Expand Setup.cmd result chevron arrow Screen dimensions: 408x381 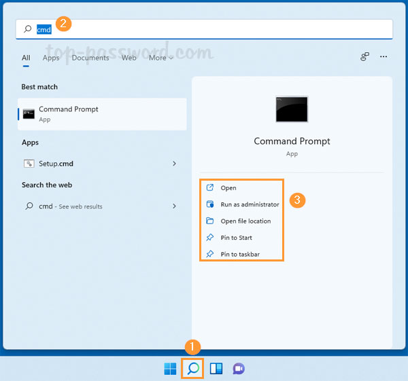point(175,164)
